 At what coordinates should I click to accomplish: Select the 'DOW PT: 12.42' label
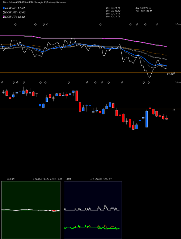pos(15,17)
